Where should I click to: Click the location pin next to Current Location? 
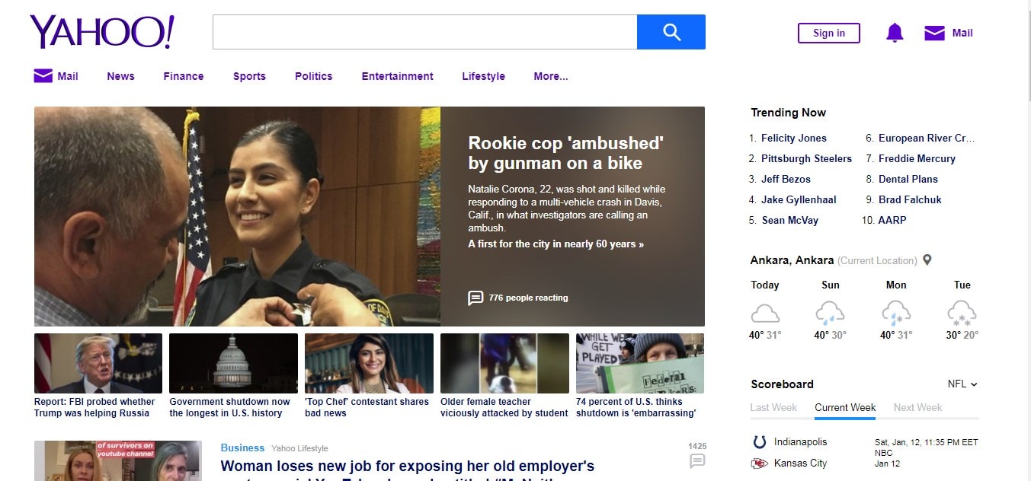click(x=927, y=260)
